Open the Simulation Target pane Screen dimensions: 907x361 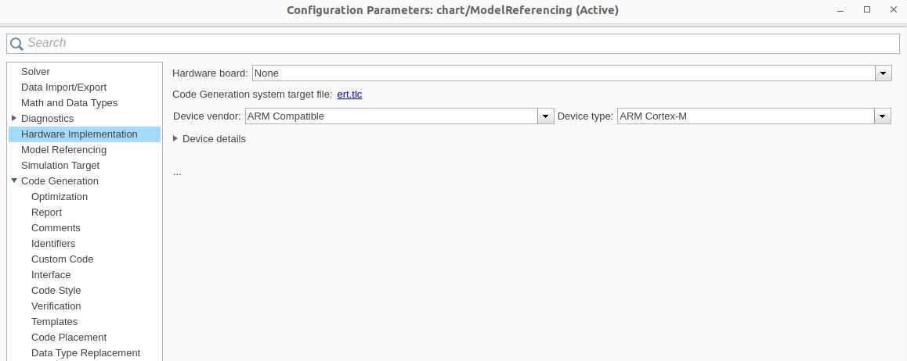[x=60, y=165]
